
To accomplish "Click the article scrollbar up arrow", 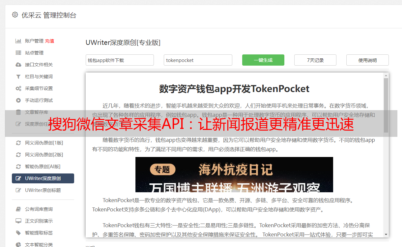I will click(x=386, y=76).
